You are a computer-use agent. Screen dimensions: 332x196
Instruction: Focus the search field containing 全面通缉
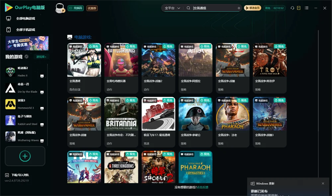coord(214,8)
